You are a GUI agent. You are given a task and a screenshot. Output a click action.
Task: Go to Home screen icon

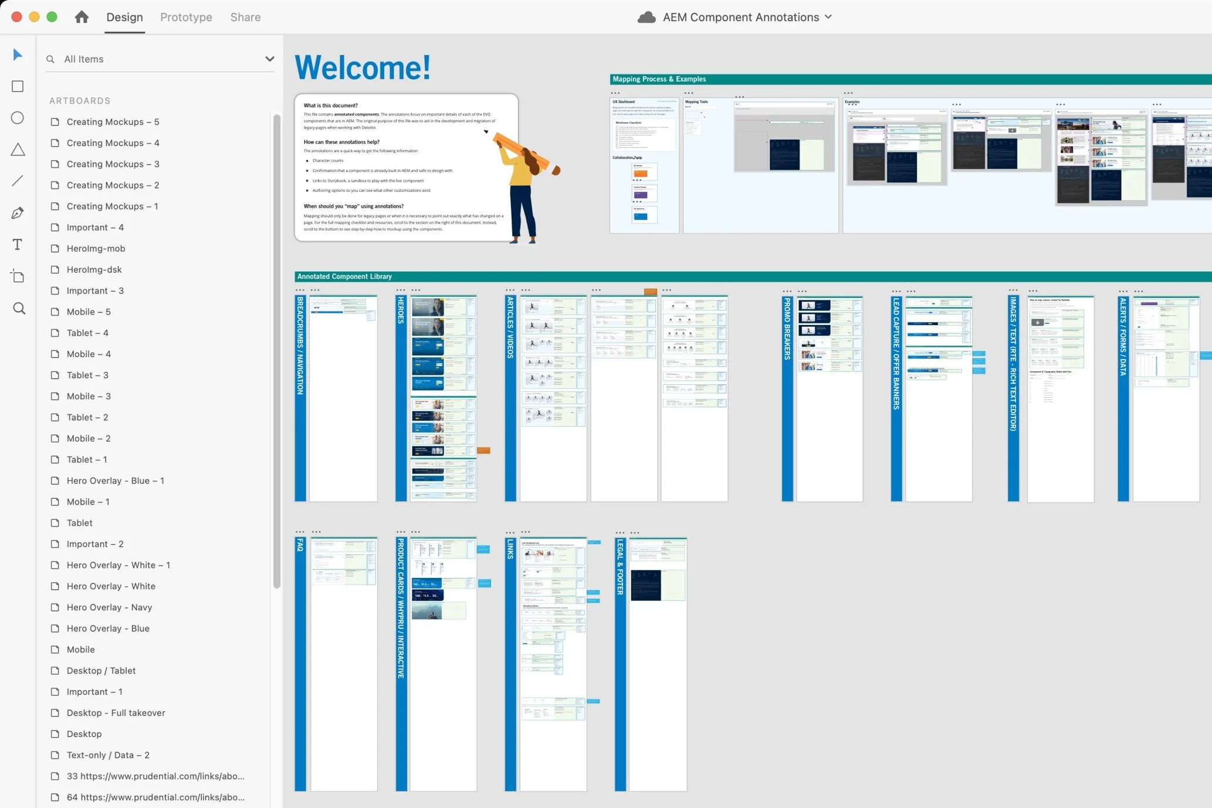click(x=82, y=17)
